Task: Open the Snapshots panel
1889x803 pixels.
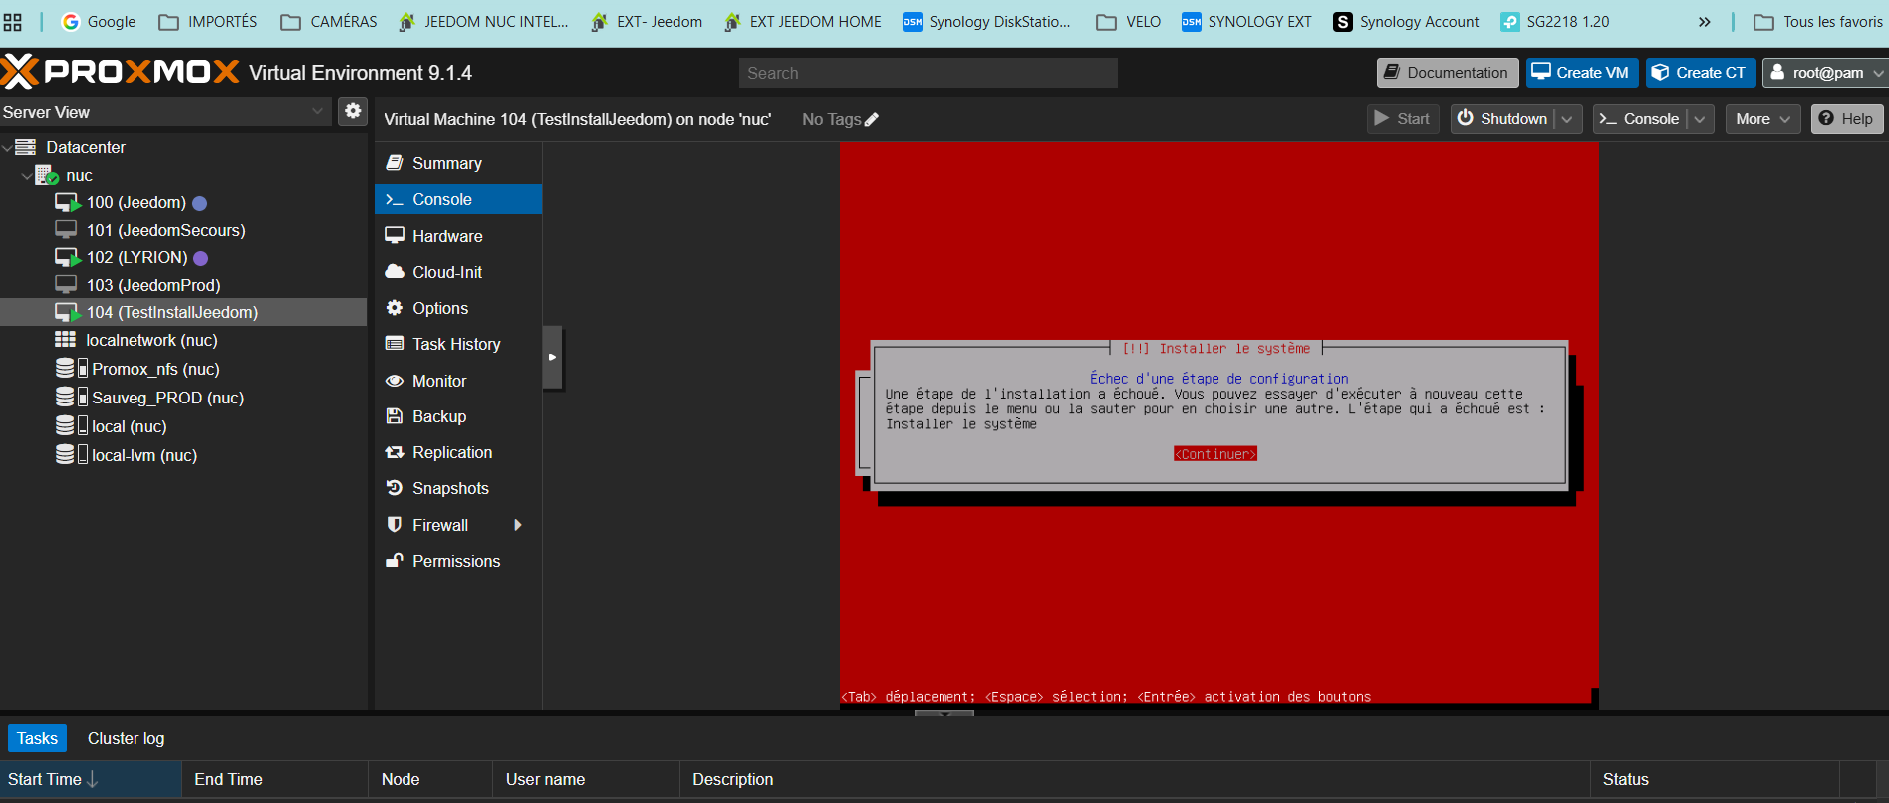Action: pos(450,488)
